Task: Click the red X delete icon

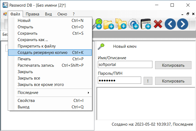Action: (x=158, y=24)
